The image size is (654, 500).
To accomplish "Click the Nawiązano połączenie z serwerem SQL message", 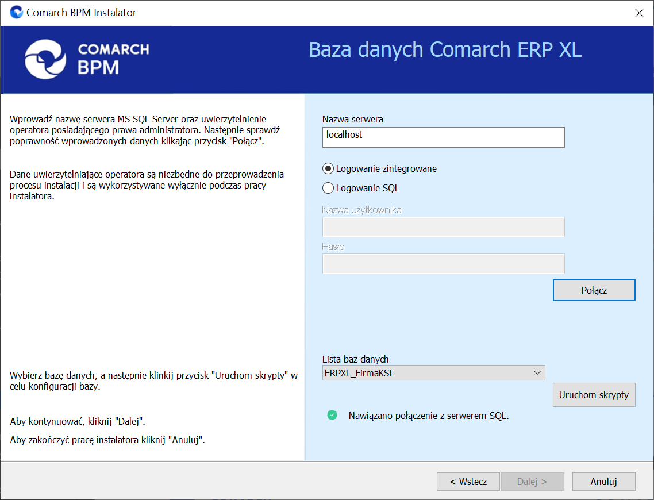I will [x=429, y=416].
